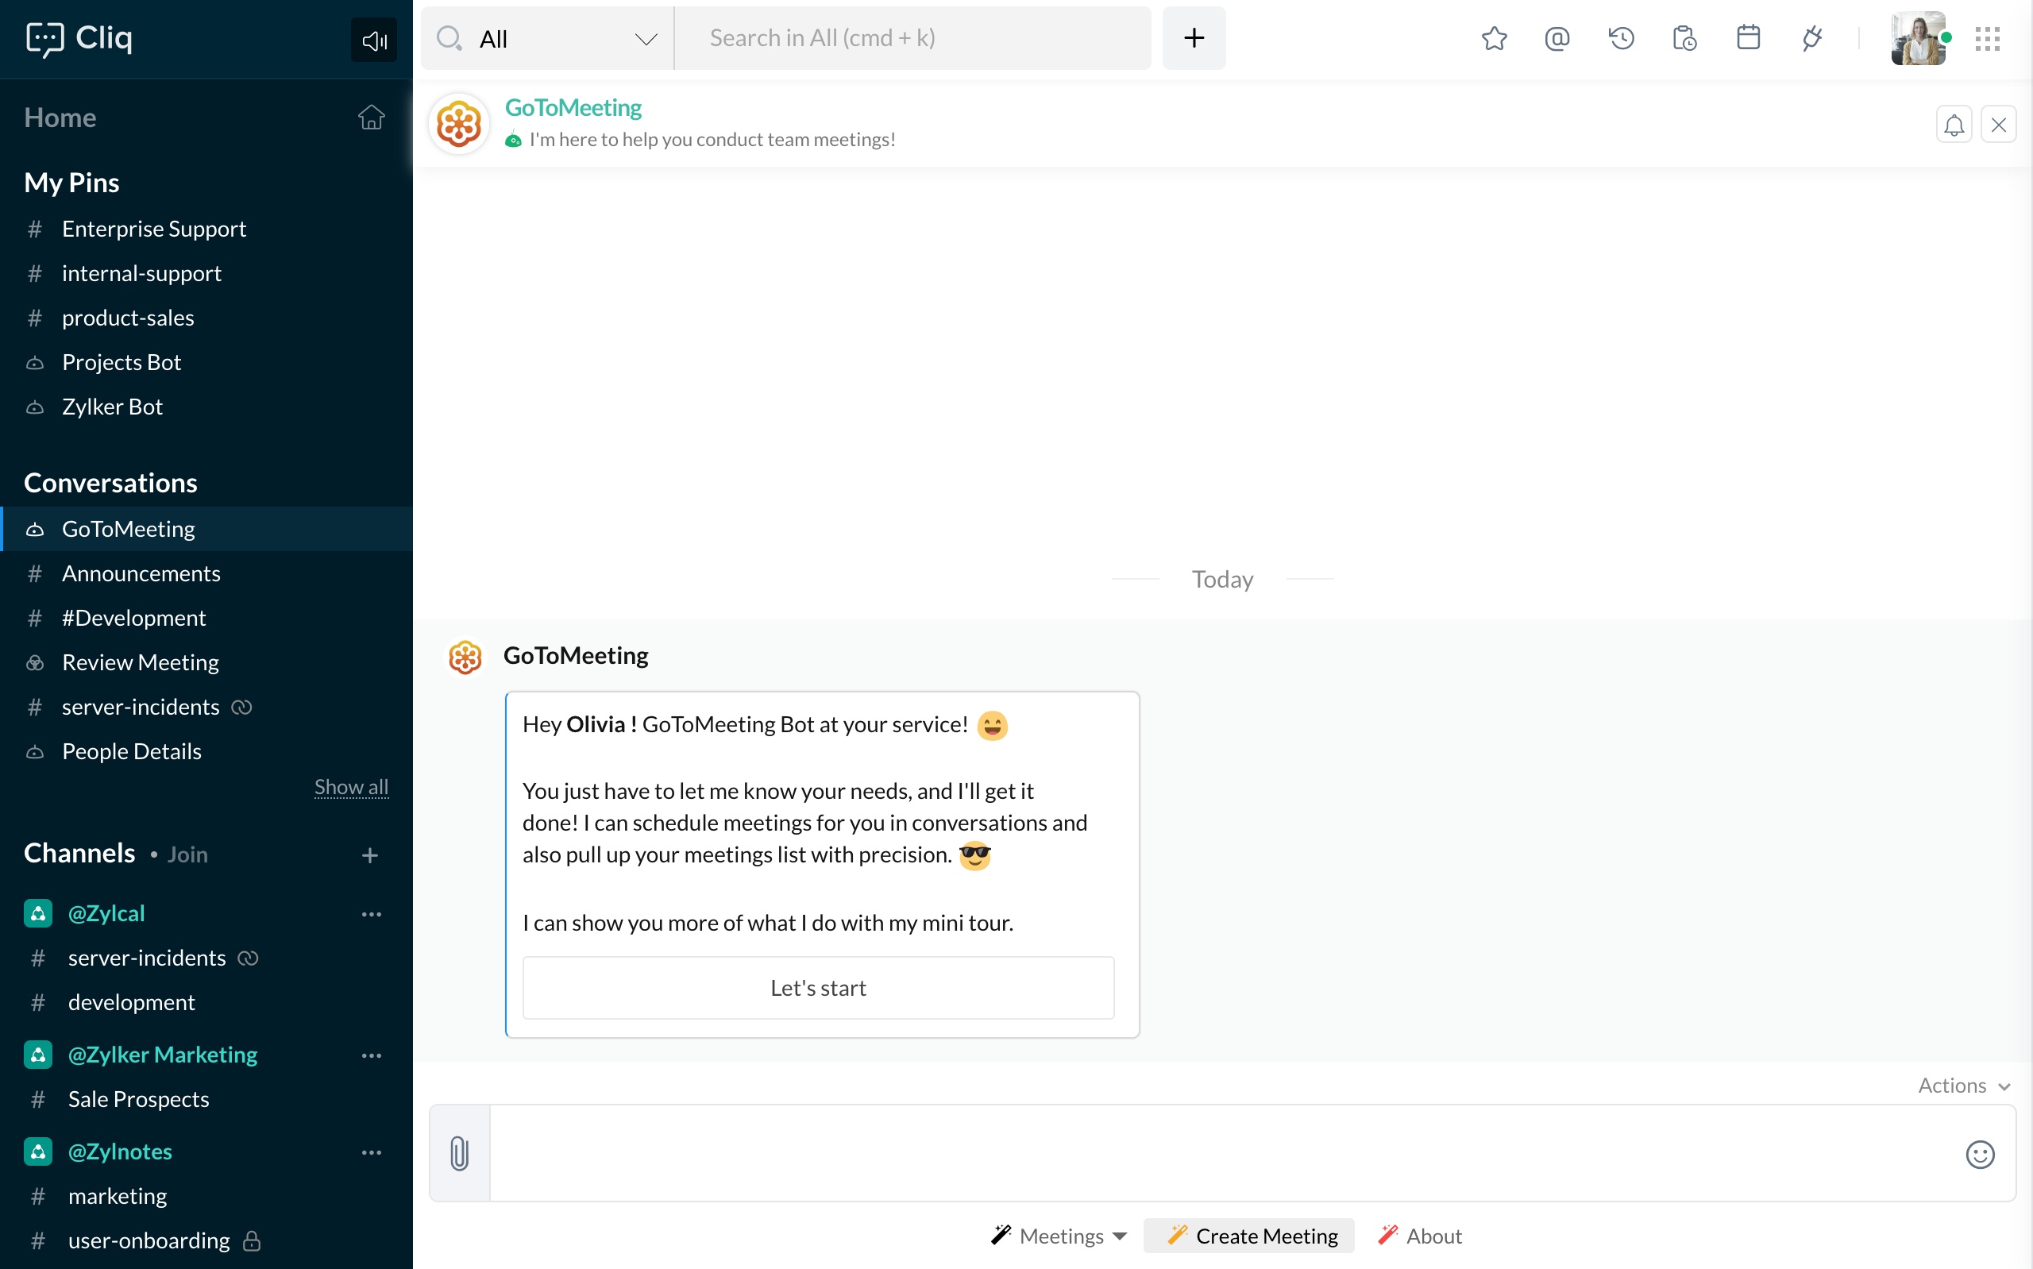2033x1269 pixels.
Task: Click the plus new button
Action: tap(1194, 39)
